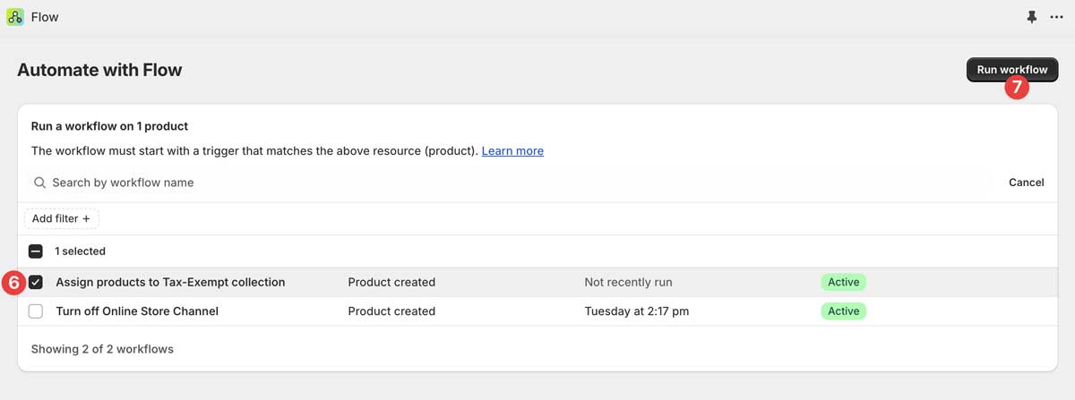
Task: Open the Learn more link
Action: coord(512,151)
